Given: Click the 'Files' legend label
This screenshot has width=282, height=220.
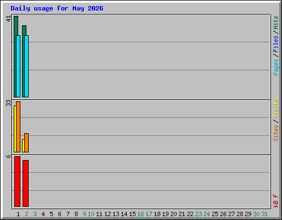Looking at the screenshot, I should tap(275, 44).
